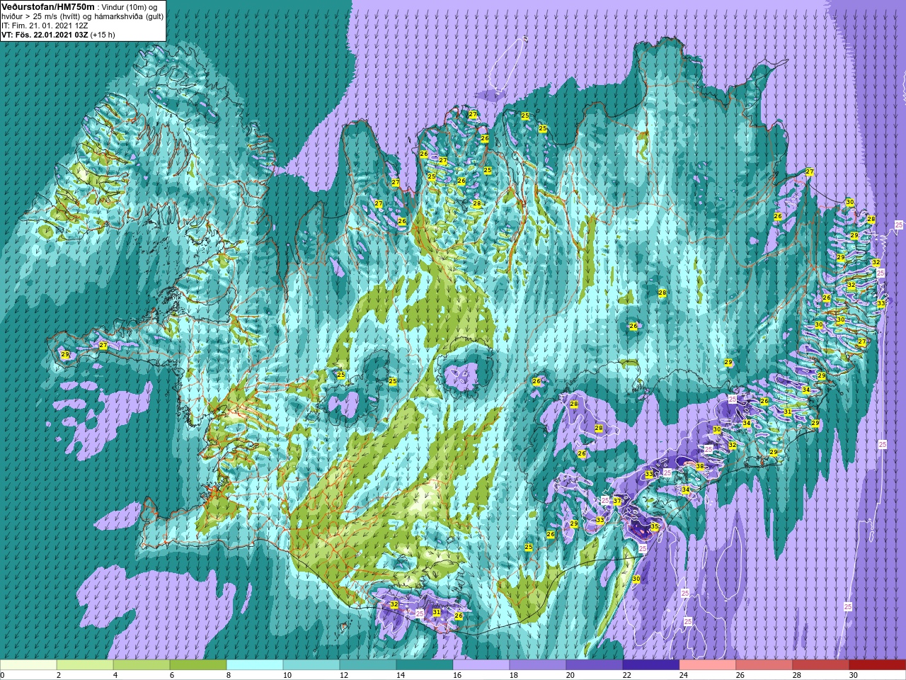Click the pale cyan 8–10 legend swatch

[255, 665]
